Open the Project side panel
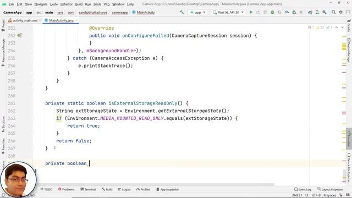The width and height of the screenshot is (352, 198). (3, 25)
